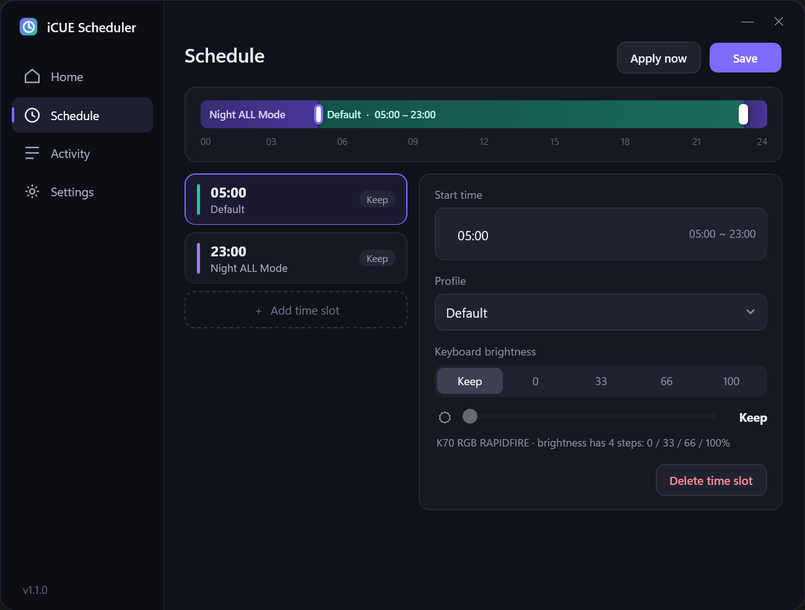Save the schedule
Viewport: 805px width, 610px height.
746,58
